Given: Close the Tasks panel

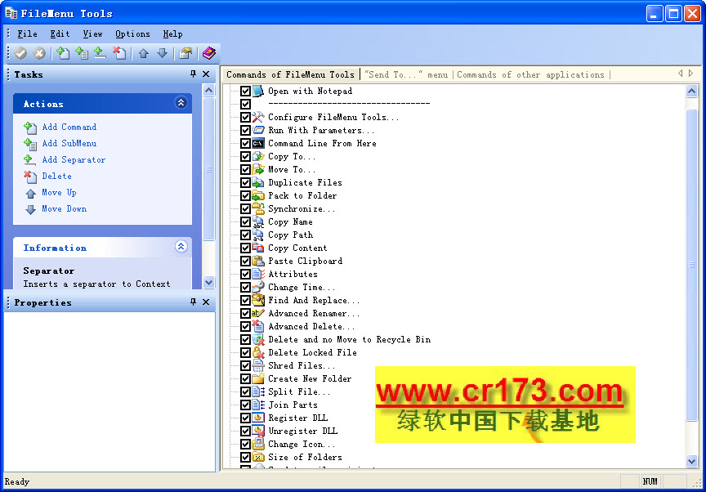Looking at the screenshot, I should [x=206, y=74].
